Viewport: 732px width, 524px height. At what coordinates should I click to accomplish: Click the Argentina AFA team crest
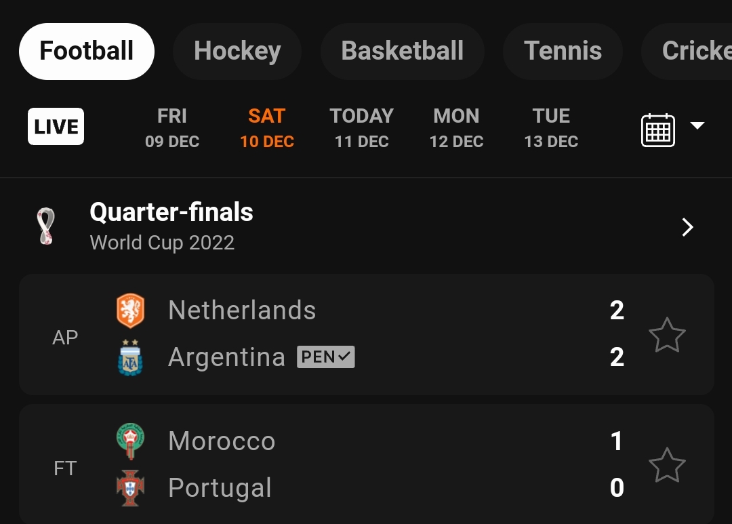pyautogui.click(x=130, y=357)
